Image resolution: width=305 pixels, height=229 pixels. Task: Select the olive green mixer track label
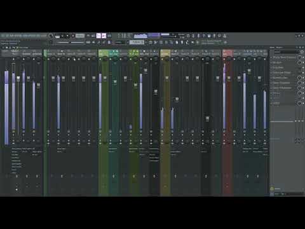coord(134,53)
